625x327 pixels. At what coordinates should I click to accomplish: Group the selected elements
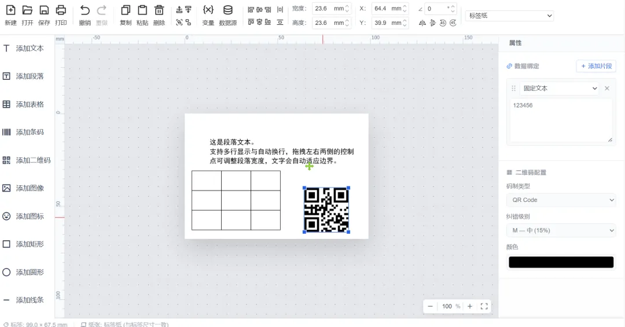click(179, 23)
